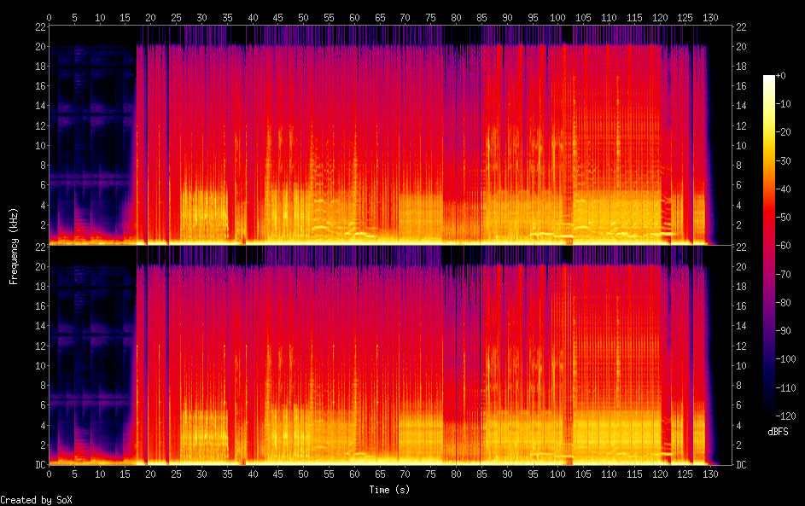This screenshot has height=506, width=805.
Task: Click the 0 tick on the top time axis
Action: coord(50,17)
